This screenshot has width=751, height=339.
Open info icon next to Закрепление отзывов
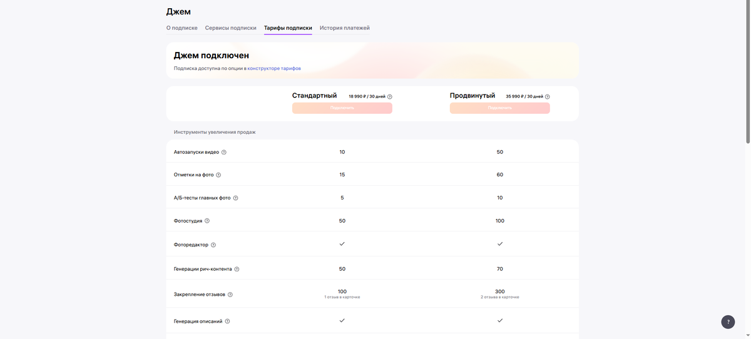(x=230, y=295)
